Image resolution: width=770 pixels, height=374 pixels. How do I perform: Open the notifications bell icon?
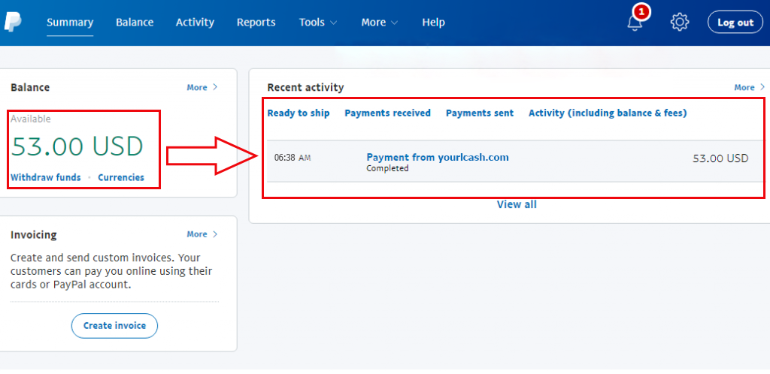635,22
